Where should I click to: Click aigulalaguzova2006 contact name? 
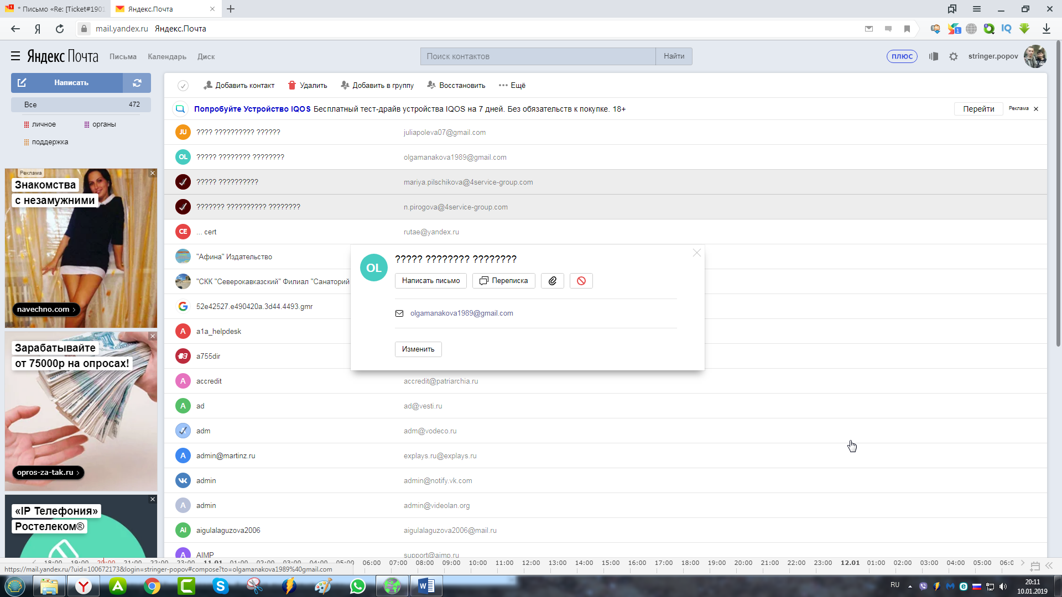[x=228, y=531]
